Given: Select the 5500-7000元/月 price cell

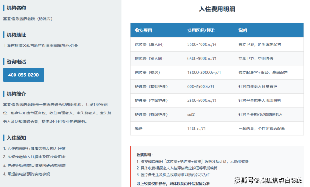Looking at the screenshot, I should click(208, 44).
